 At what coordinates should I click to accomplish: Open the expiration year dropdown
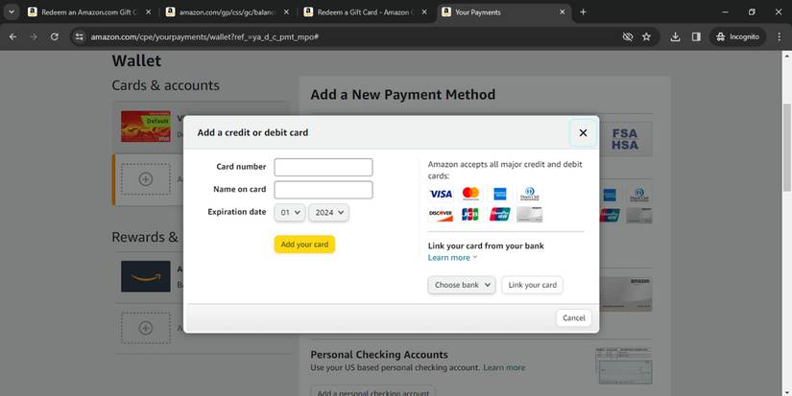click(328, 213)
